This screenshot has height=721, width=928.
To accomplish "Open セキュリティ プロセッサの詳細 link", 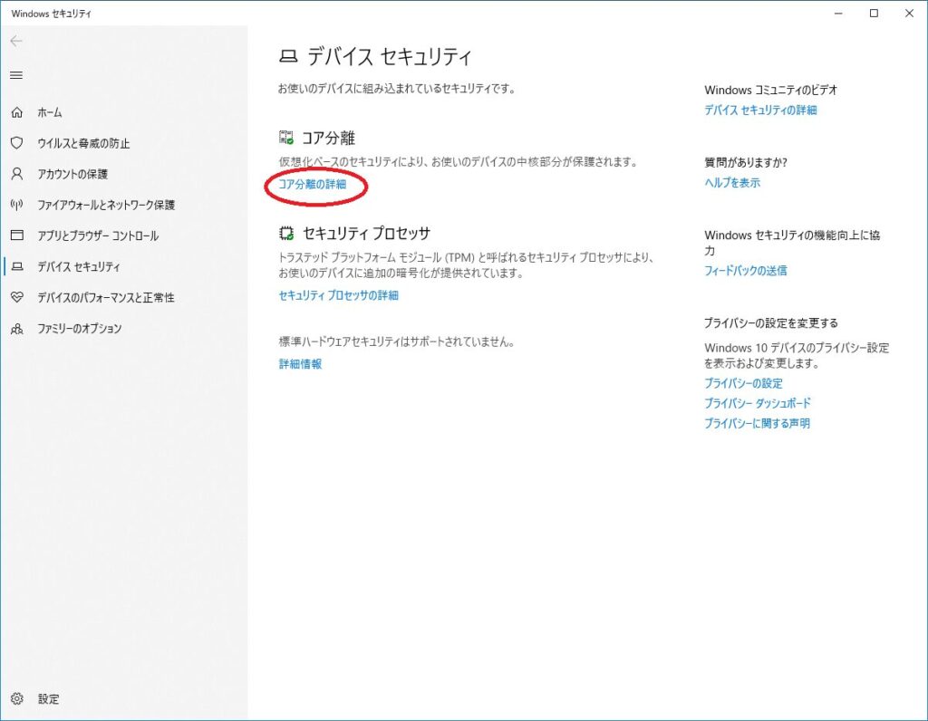I will [x=339, y=295].
